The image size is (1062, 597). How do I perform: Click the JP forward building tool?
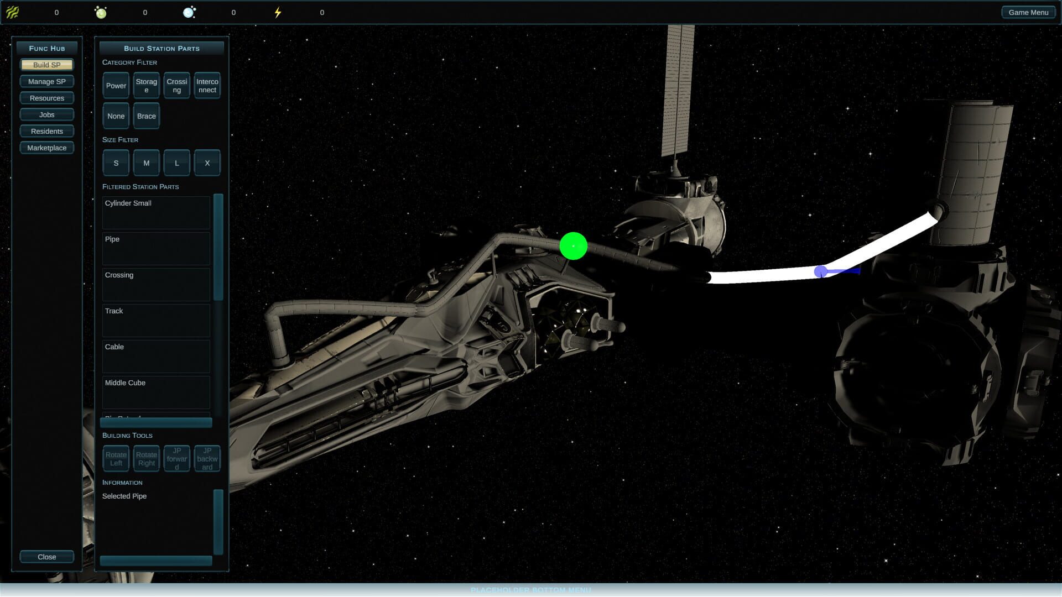[176, 458]
